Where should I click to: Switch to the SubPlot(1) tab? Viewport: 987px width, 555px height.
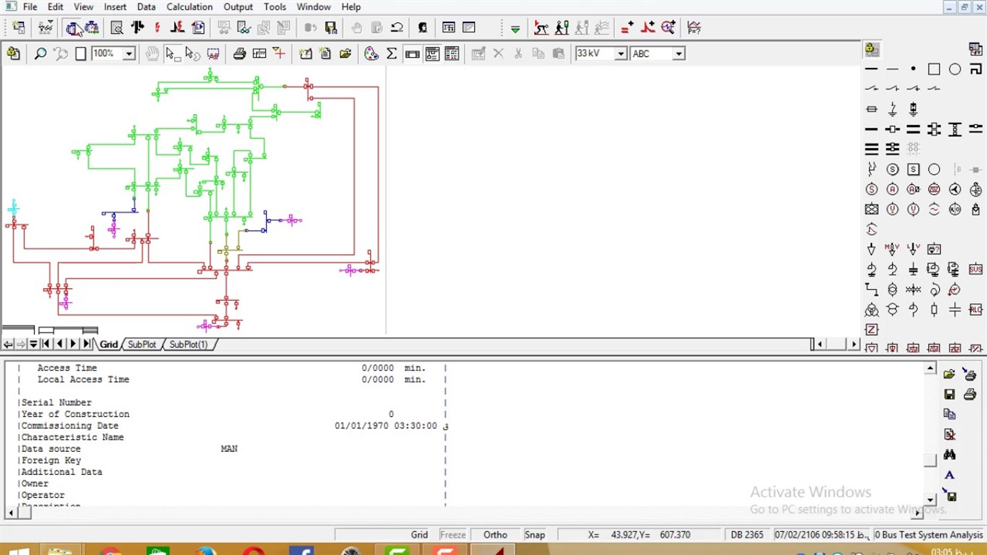click(188, 345)
